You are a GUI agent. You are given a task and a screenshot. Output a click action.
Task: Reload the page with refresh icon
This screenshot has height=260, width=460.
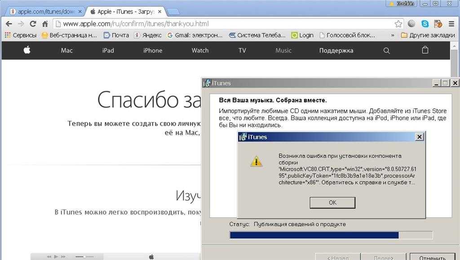point(33,24)
